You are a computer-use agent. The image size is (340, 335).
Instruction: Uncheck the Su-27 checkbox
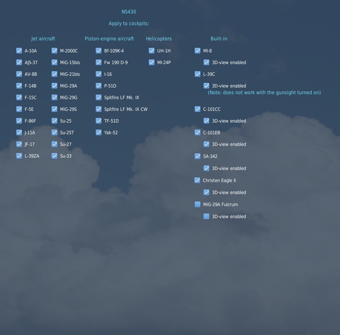coord(54,144)
